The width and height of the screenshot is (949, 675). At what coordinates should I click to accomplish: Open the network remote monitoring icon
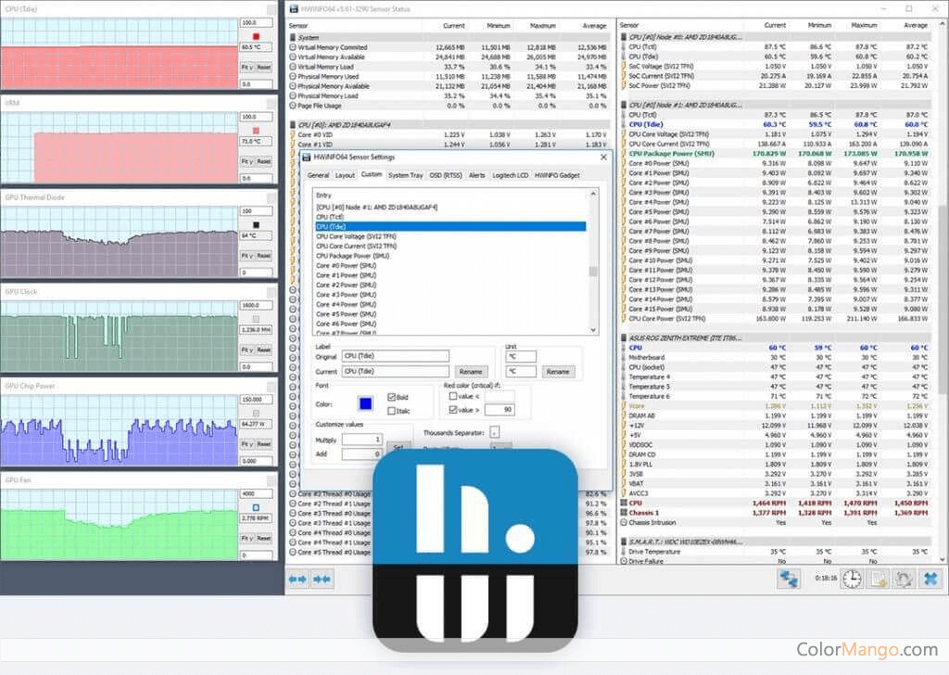click(789, 579)
